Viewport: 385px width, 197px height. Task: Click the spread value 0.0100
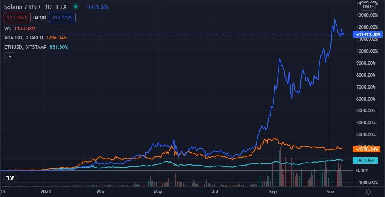pos(39,18)
